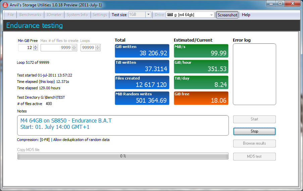Open the IOmeter menu
This screenshot has width=303, height=191.
coord(54,15)
